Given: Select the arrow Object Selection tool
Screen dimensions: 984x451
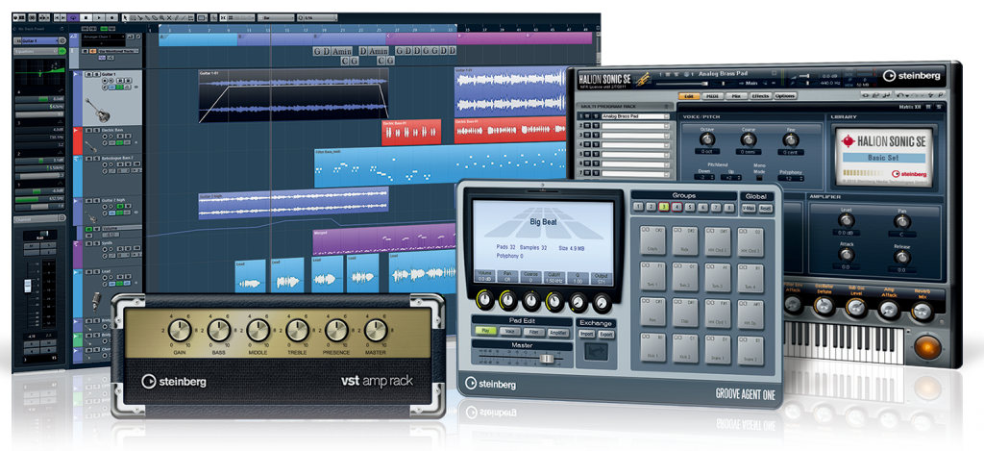Looking at the screenshot, I should [125, 17].
